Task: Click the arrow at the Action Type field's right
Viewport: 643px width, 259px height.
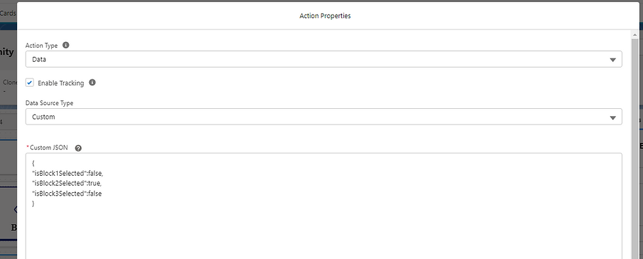Action: pos(613,60)
